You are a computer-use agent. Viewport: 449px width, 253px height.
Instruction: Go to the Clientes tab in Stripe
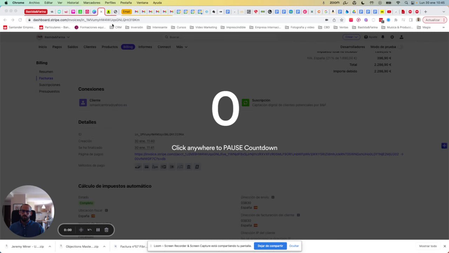(90, 47)
